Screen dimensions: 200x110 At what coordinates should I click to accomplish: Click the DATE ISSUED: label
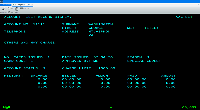point(76,57)
